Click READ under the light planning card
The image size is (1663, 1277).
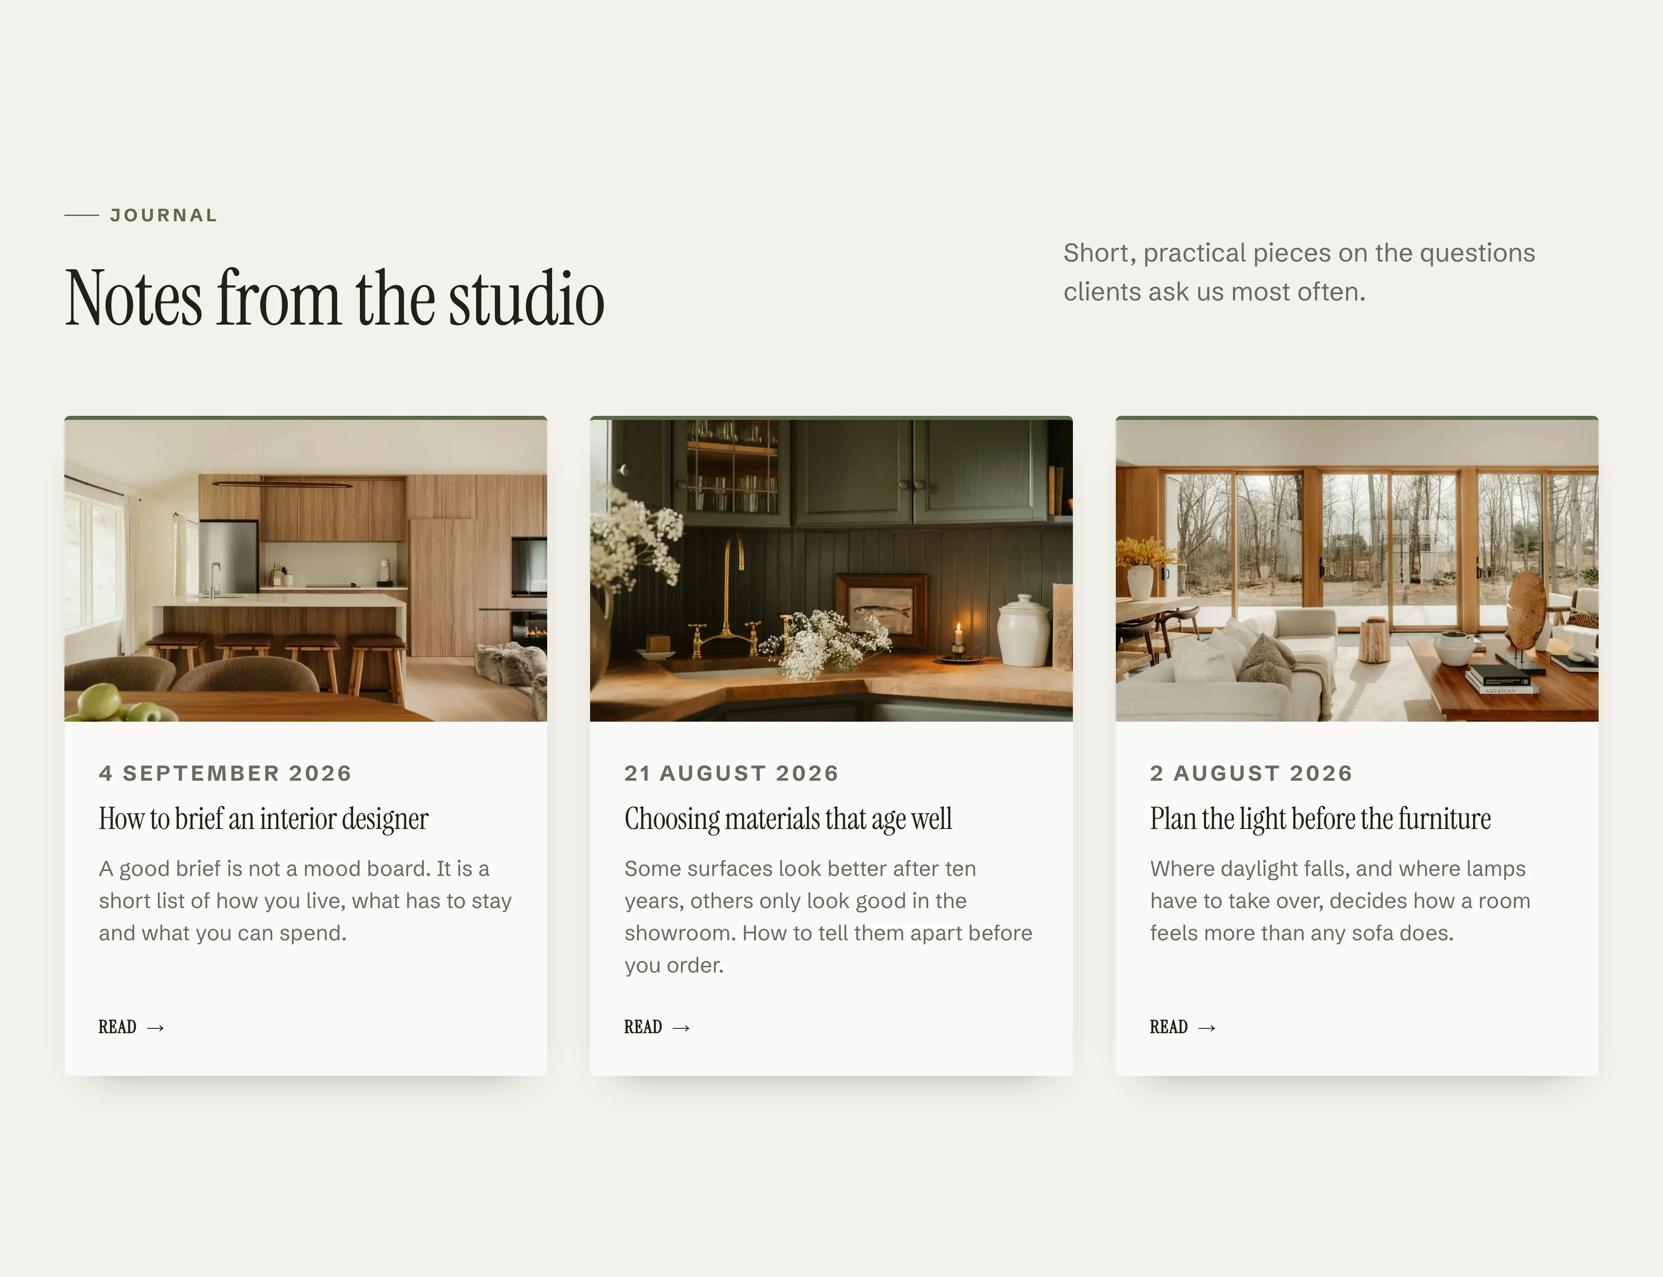tap(1182, 1027)
